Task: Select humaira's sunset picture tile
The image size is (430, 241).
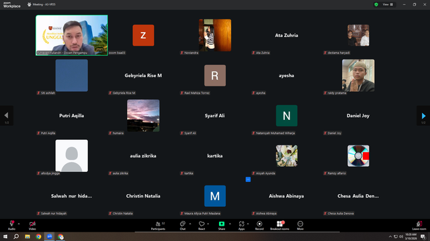Action: [143, 116]
